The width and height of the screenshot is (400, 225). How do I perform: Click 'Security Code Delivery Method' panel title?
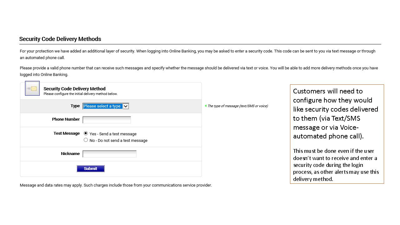74,89
